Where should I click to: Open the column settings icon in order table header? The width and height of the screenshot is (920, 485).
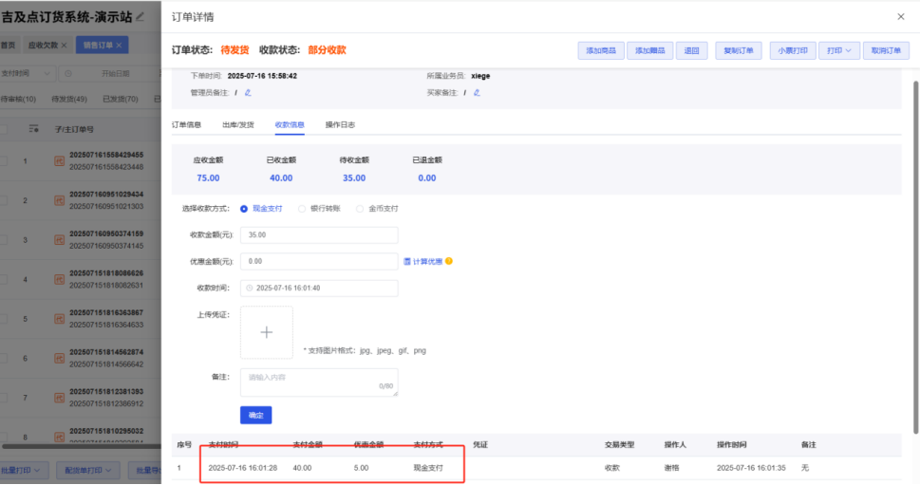coord(33,129)
